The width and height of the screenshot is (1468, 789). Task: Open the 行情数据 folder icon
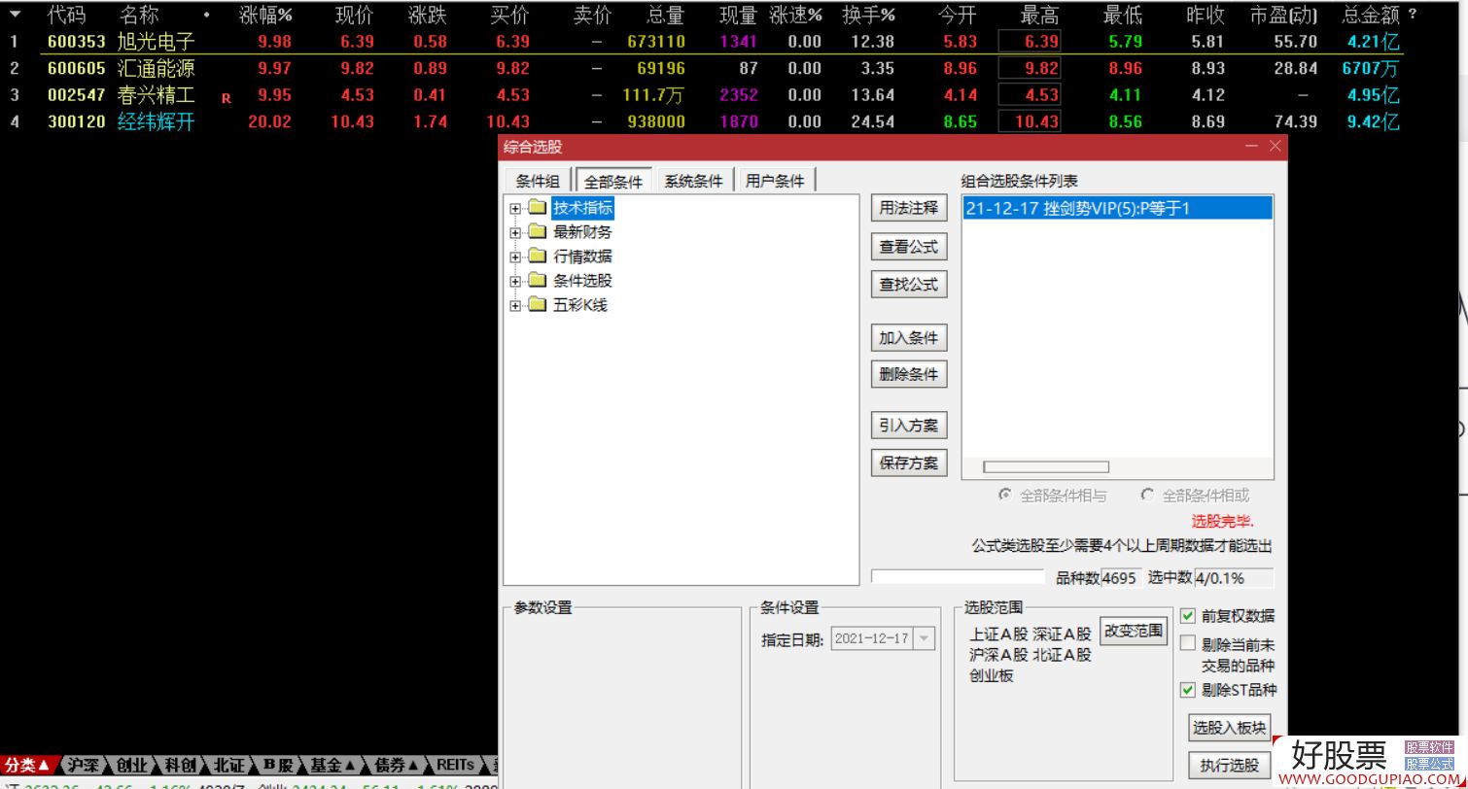(538, 257)
